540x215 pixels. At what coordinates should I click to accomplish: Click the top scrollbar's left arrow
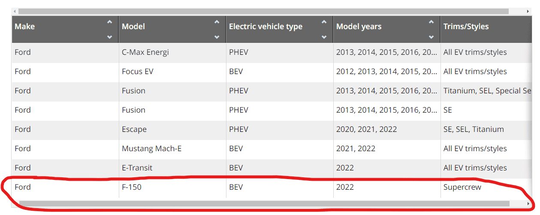click(x=15, y=11)
